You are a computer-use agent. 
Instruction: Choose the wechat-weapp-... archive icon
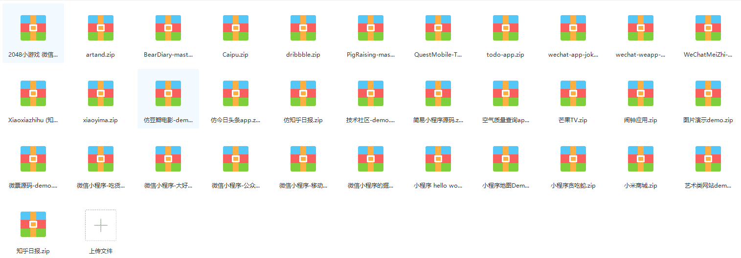point(641,27)
